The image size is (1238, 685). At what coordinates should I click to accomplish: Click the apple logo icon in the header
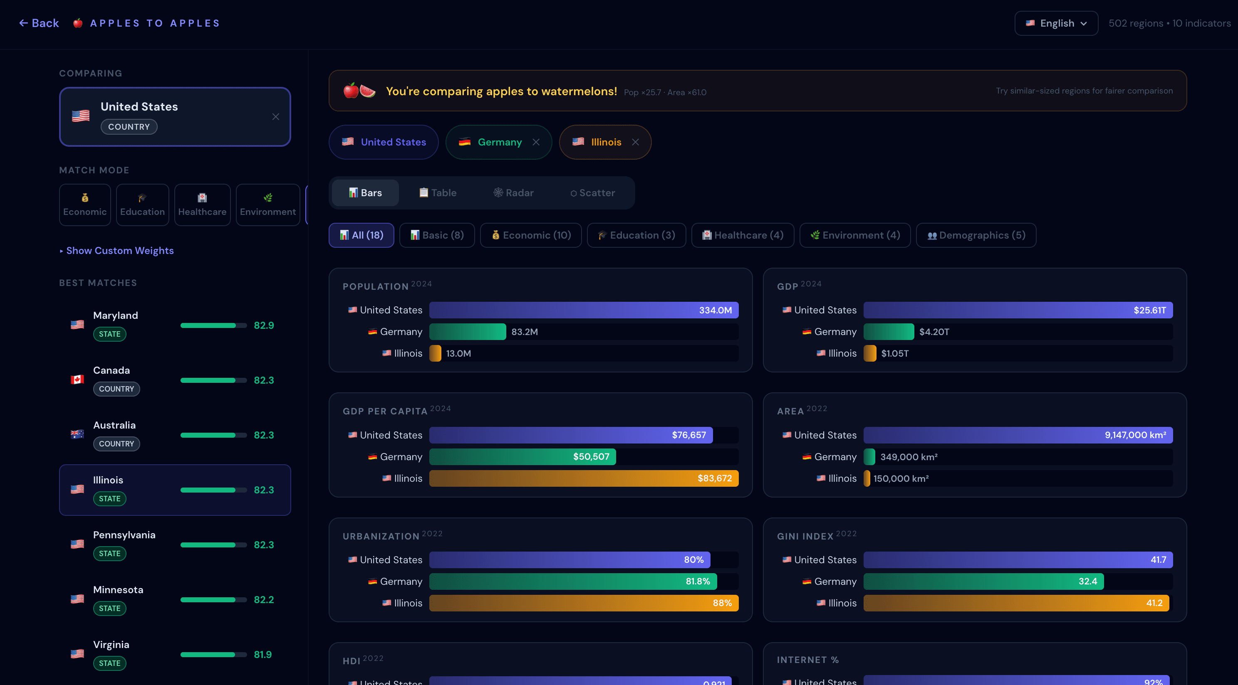78,23
